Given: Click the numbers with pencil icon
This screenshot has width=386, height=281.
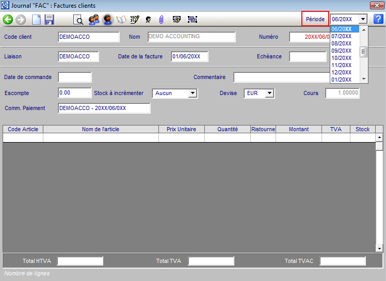Looking at the screenshot, I should tap(135, 20).
